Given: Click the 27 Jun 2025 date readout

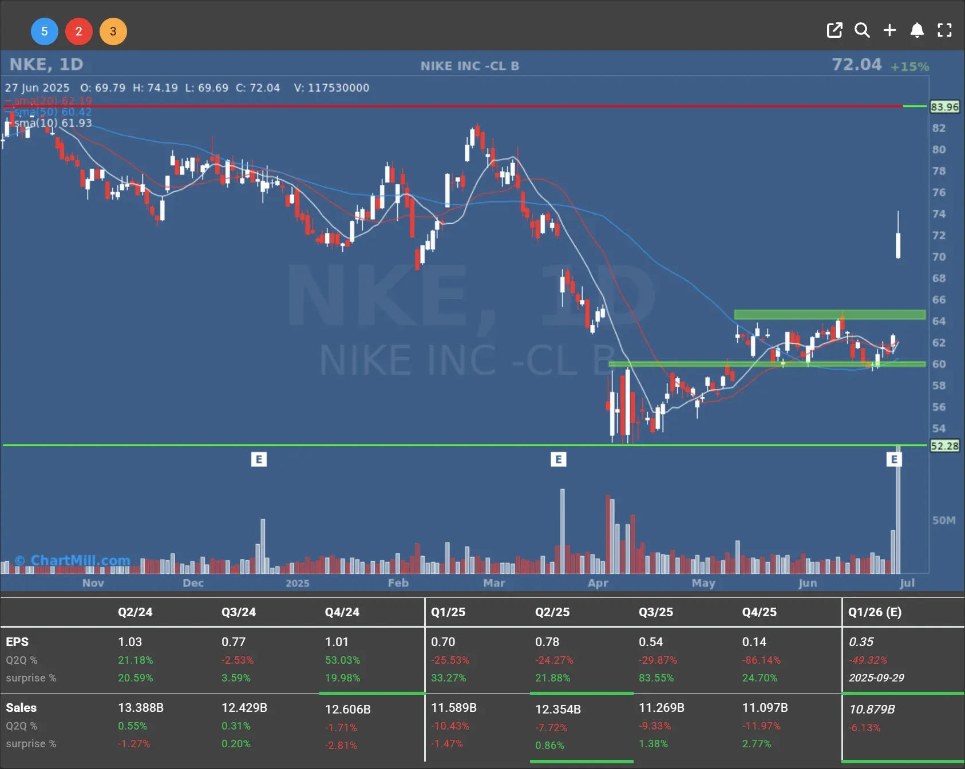Looking at the screenshot, I should 37,88.
